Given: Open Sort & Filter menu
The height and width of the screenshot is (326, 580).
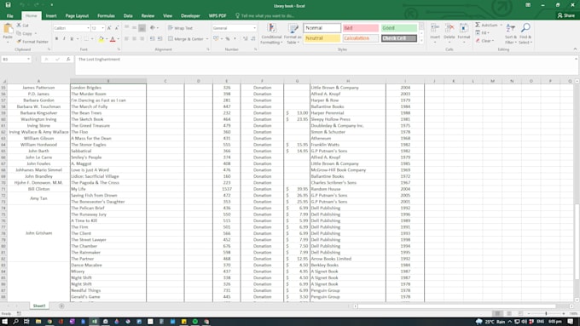Looking at the screenshot, I should pyautogui.click(x=510, y=33).
